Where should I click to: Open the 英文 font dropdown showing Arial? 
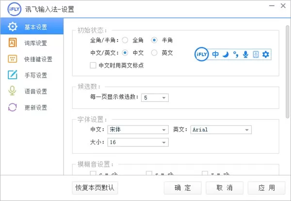click(221, 129)
